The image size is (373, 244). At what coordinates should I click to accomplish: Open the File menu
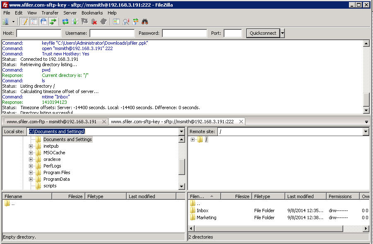tap(7, 13)
